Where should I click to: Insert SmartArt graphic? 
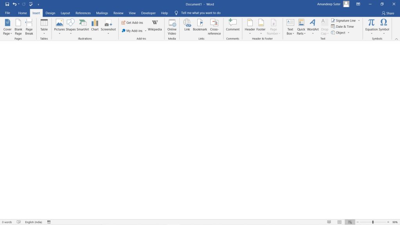click(x=83, y=25)
